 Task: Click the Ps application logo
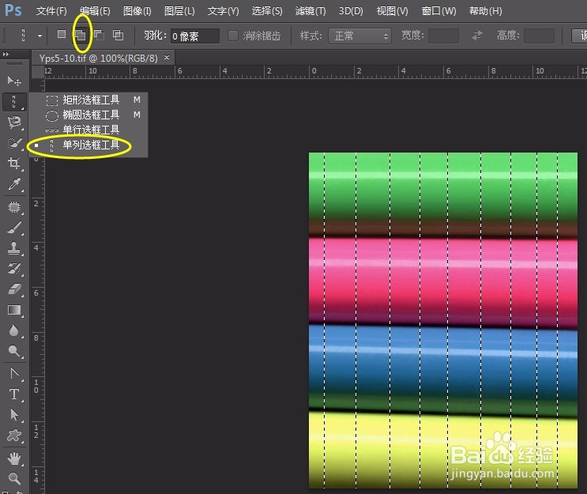(x=13, y=10)
